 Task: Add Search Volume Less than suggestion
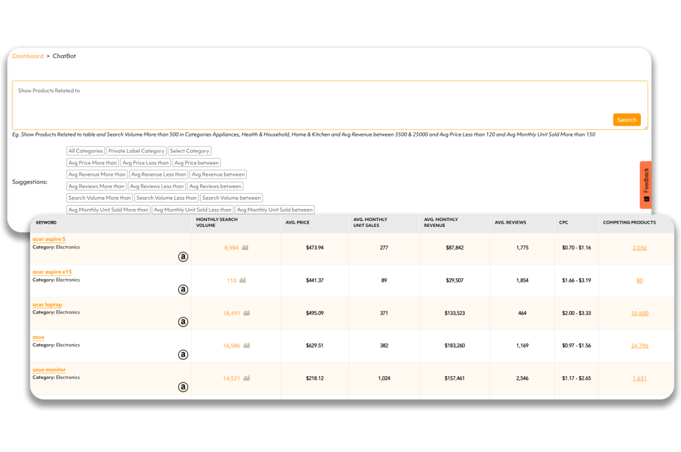click(166, 198)
